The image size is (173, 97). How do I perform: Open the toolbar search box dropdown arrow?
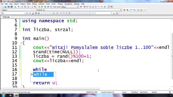(111, 13)
